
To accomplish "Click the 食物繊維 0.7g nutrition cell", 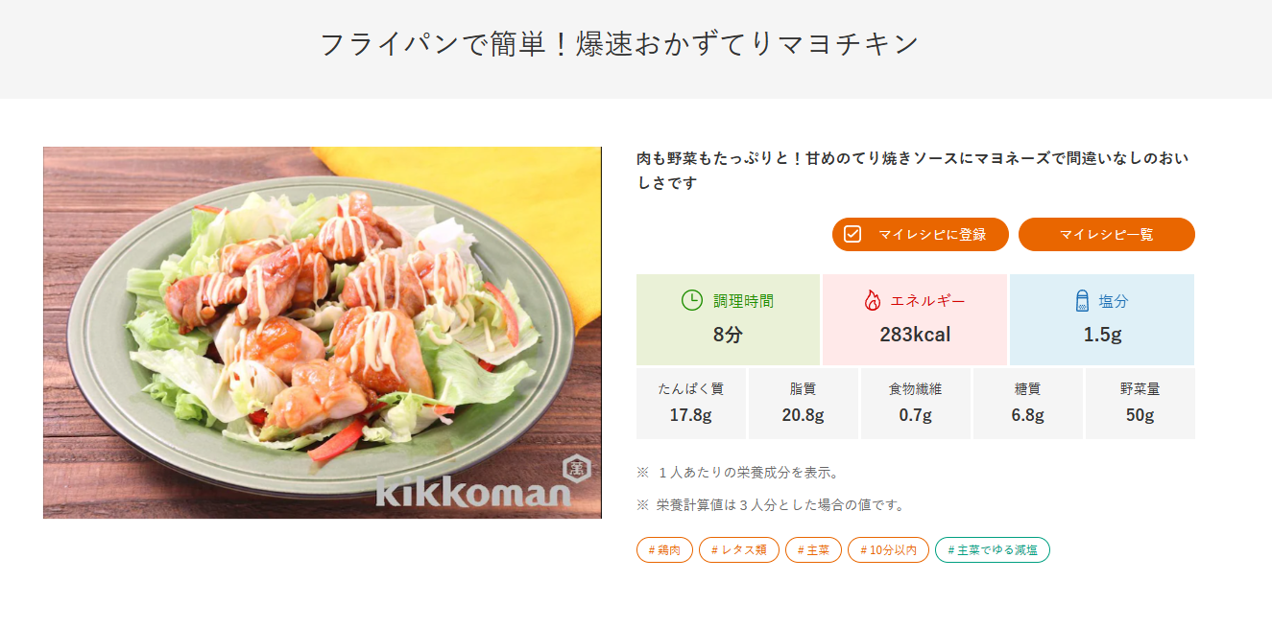I will [916, 403].
